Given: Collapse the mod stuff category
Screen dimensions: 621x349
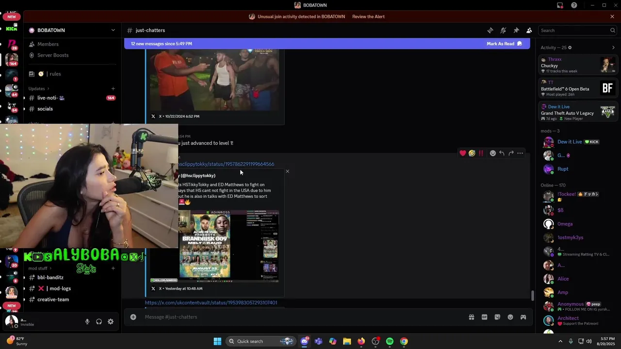Looking at the screenshot, I should [x=40, y=268].
